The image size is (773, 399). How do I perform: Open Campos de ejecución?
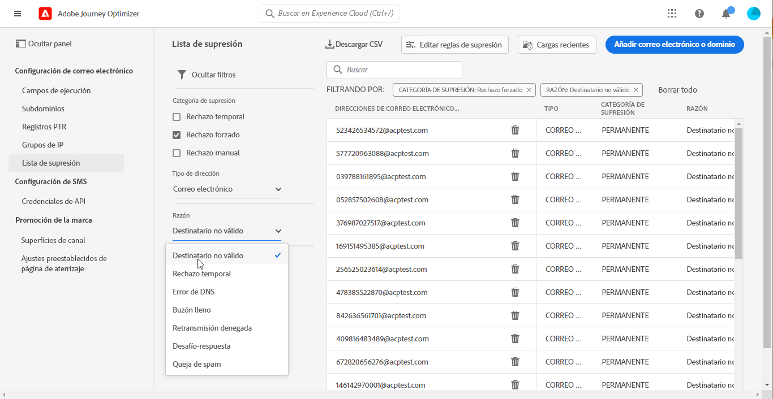[56, 90]
